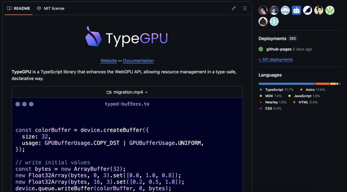
Task: Open the README tab
Action: tap(19, 8)
